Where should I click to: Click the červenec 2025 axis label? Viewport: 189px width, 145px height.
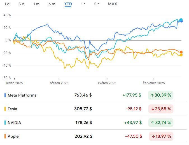(x=154, y=83)
